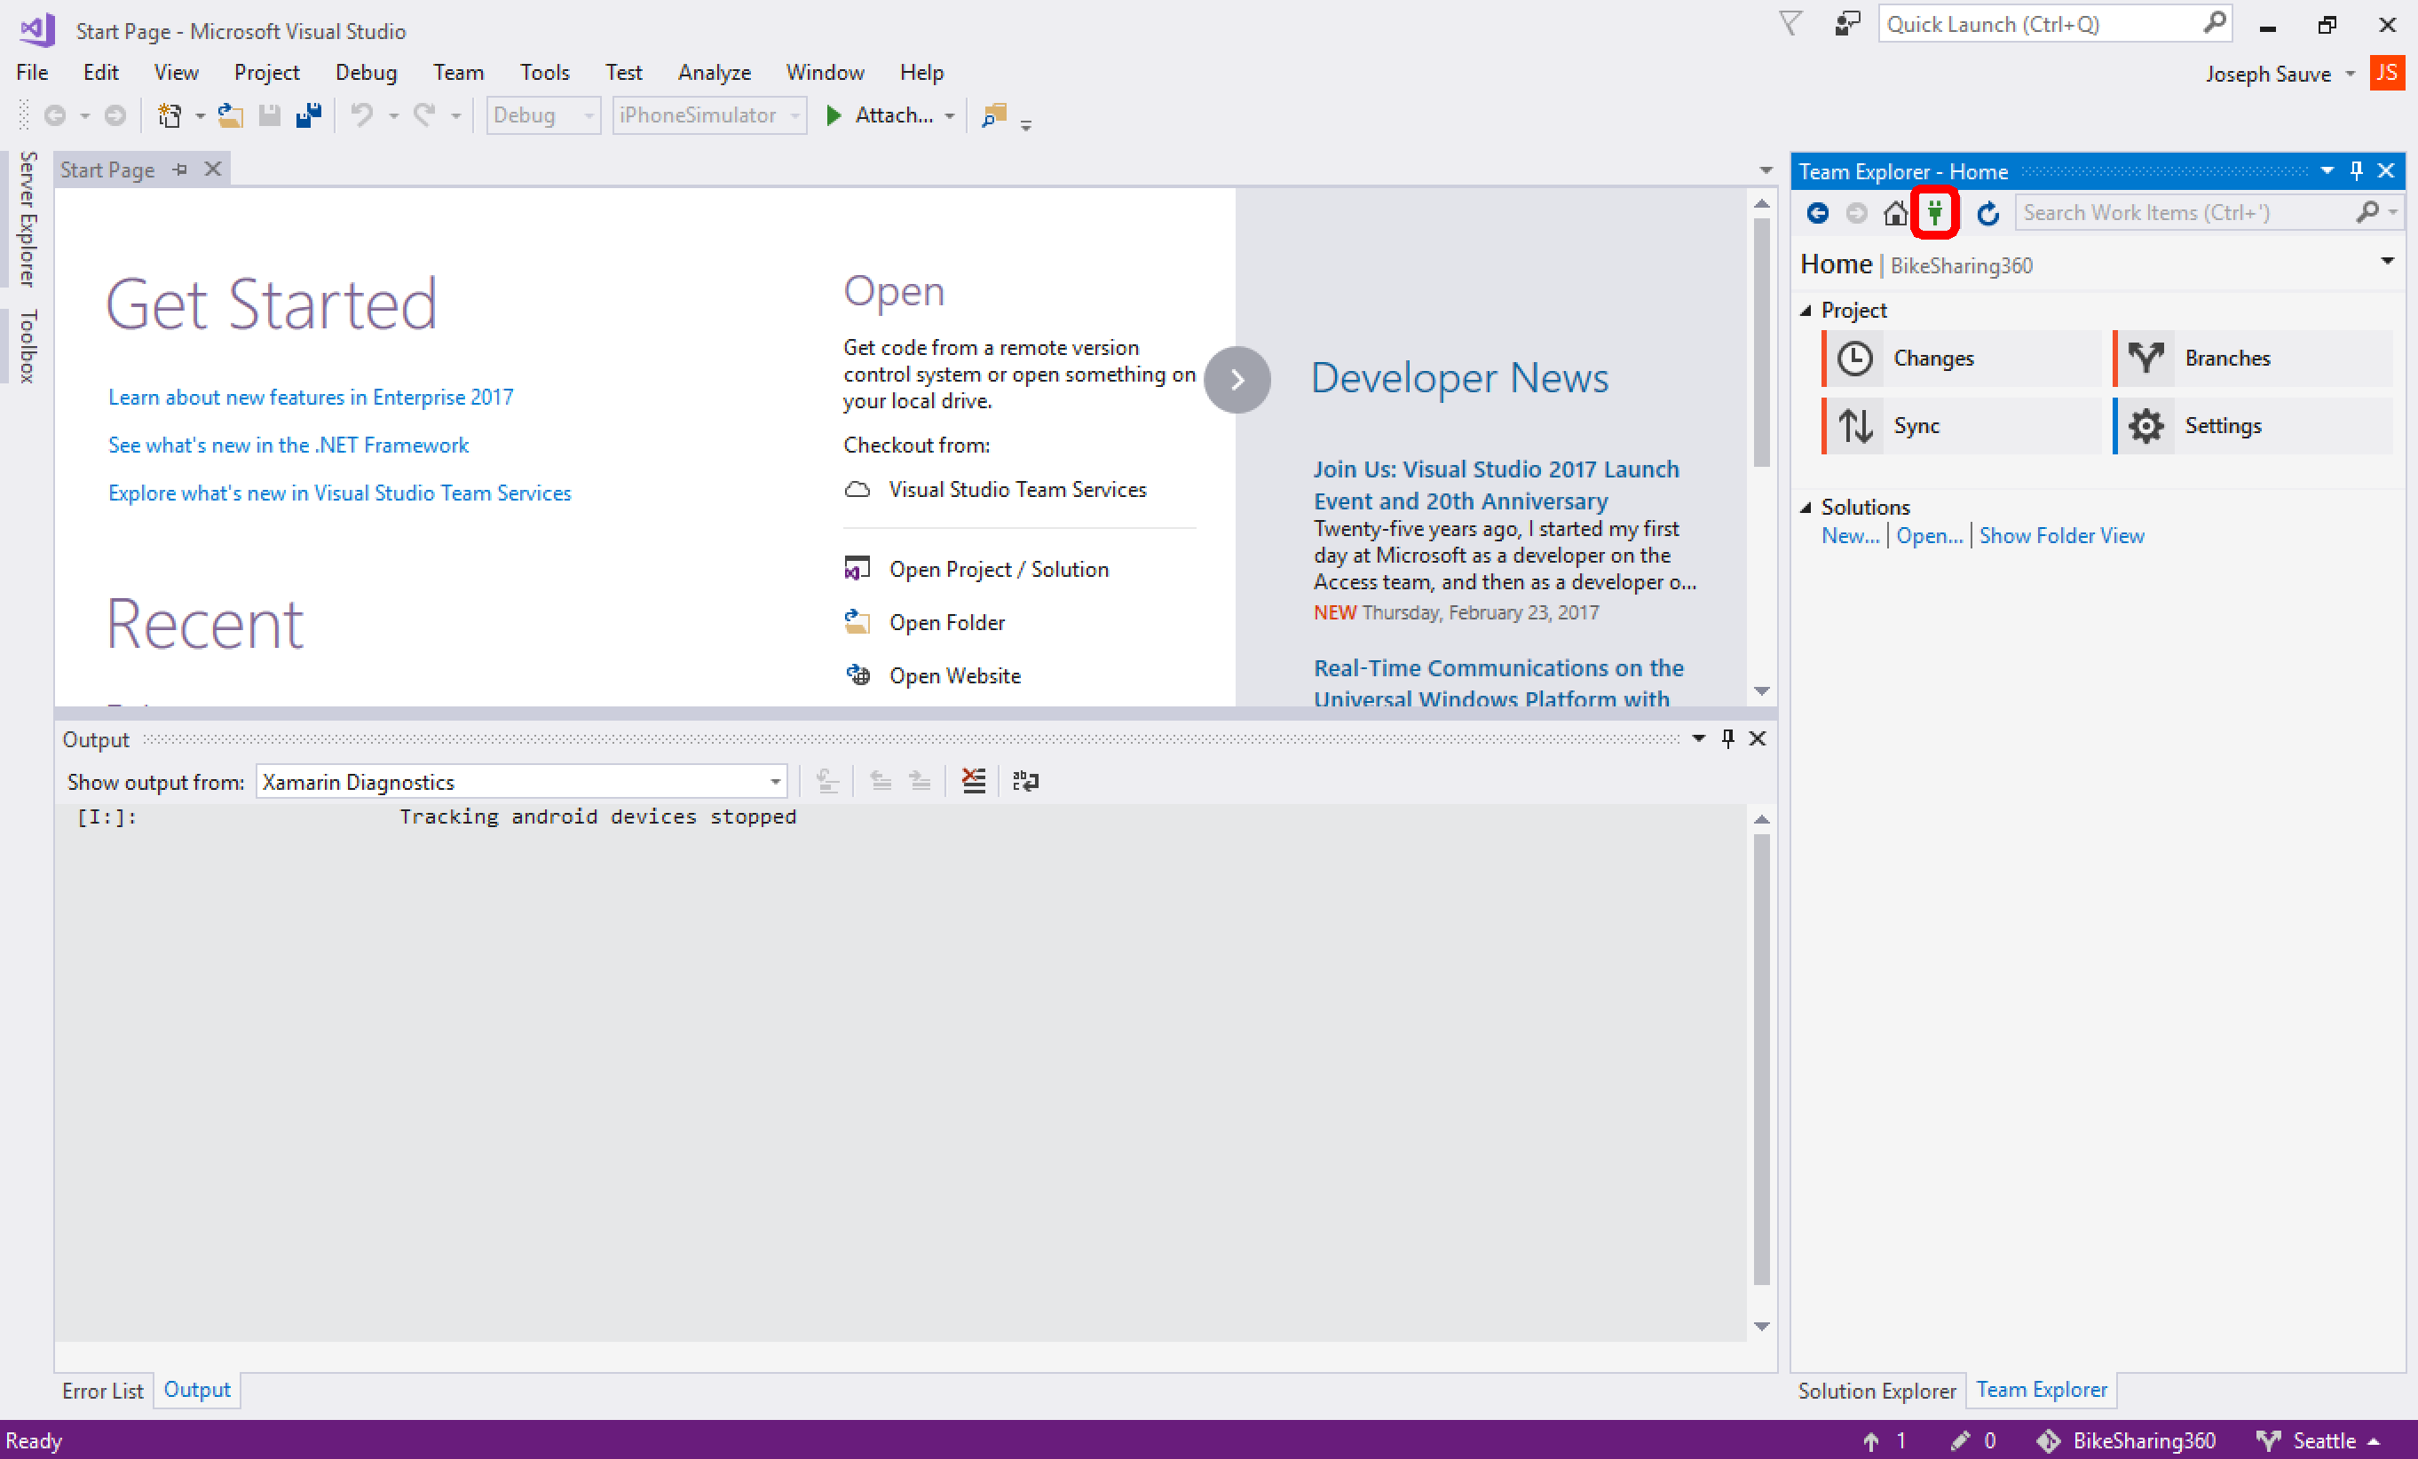Click the New Project toolbar icon
Viewport: 2418px width, 1459px height.
coord(169,115)
